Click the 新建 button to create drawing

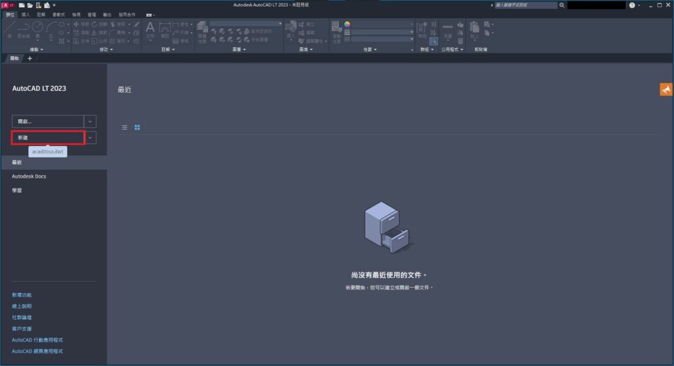click(x=48, y=138)
